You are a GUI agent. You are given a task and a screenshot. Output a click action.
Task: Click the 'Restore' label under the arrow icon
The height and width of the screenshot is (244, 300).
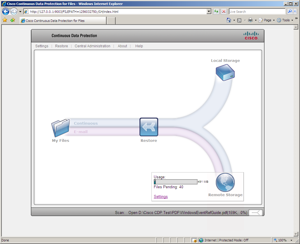pyautogui.click(x=149, y=140)
